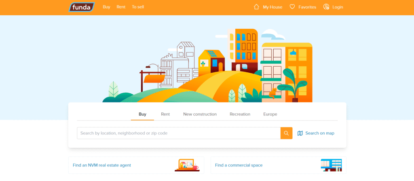Click the NVM real estate agent illustration
The image size is (414, 181).
click(x=187, y=165)
